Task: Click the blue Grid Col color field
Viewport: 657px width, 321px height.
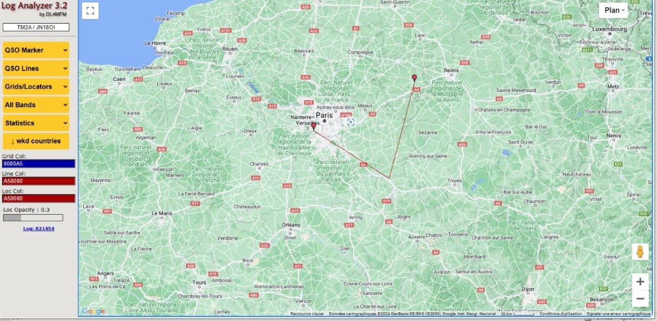Action: (38, 163)
